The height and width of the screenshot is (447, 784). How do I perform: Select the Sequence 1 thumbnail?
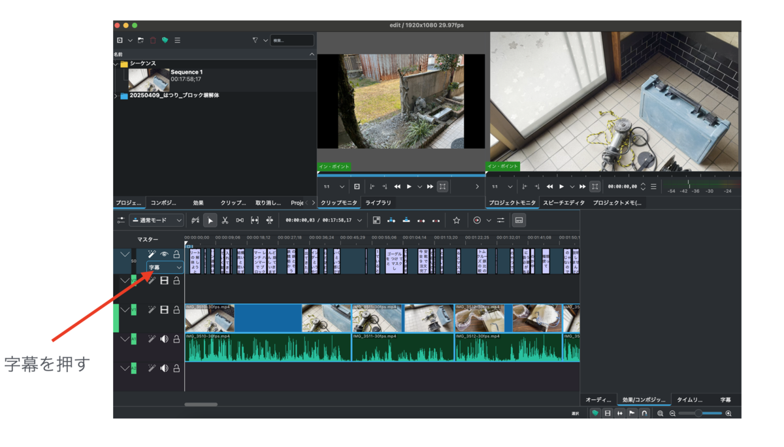(x=148, y=79)
